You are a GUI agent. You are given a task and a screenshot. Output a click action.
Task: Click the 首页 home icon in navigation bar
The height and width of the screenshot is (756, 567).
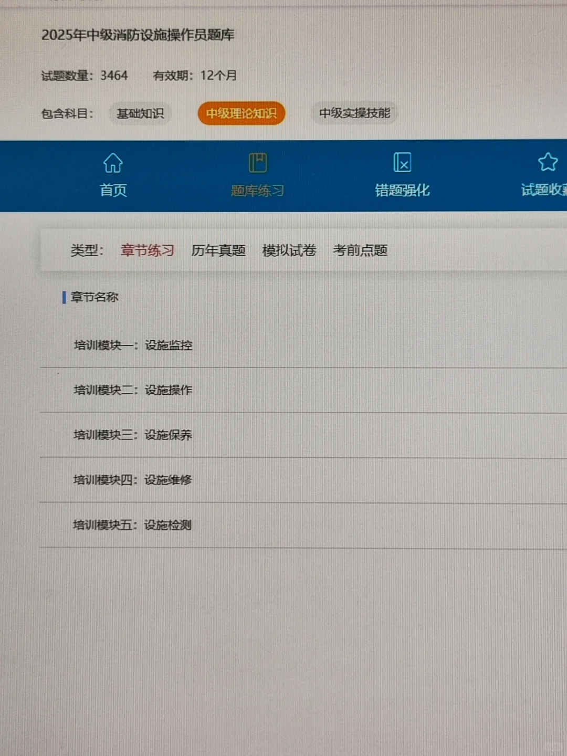112,163
